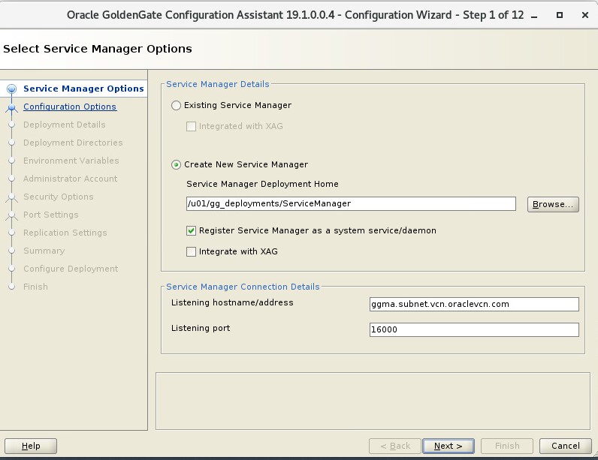Click the Browse... button

click(x=553, y=204)
